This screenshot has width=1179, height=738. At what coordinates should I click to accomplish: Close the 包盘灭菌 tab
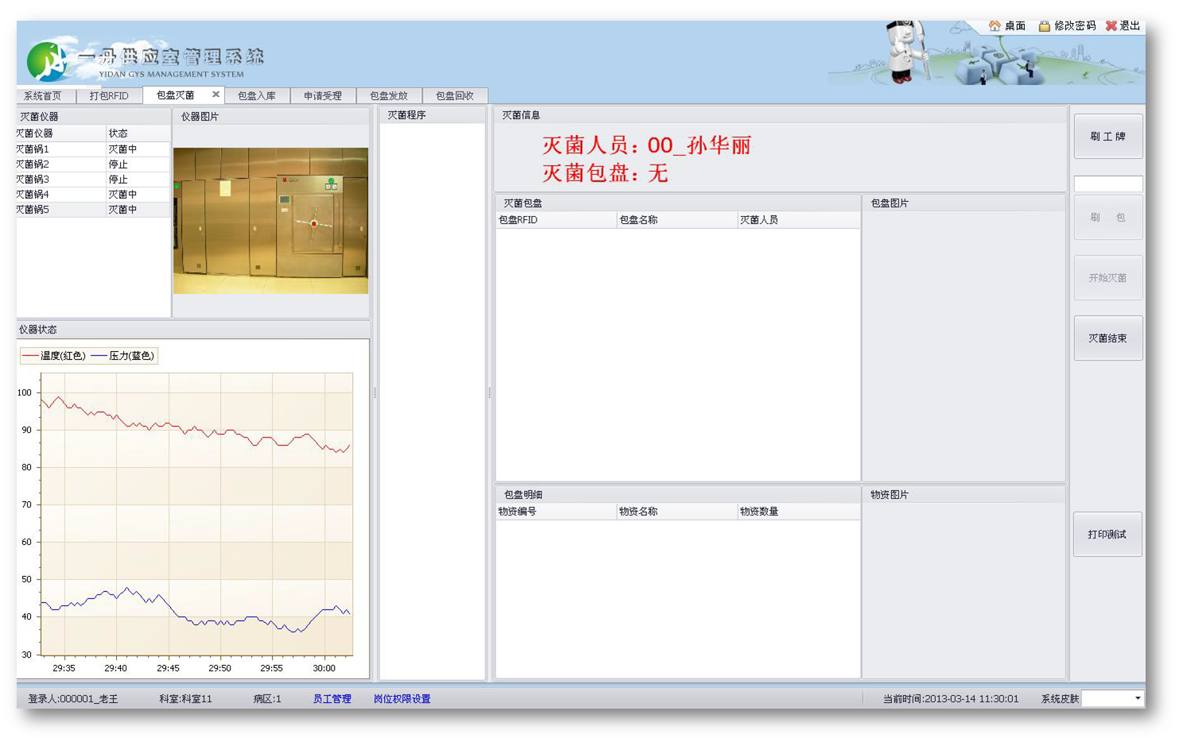(215, 95)
